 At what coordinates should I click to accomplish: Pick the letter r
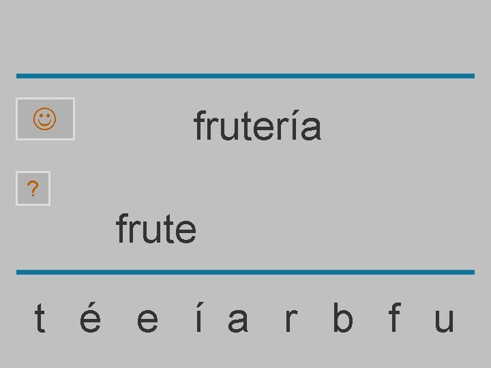(291, 319)
